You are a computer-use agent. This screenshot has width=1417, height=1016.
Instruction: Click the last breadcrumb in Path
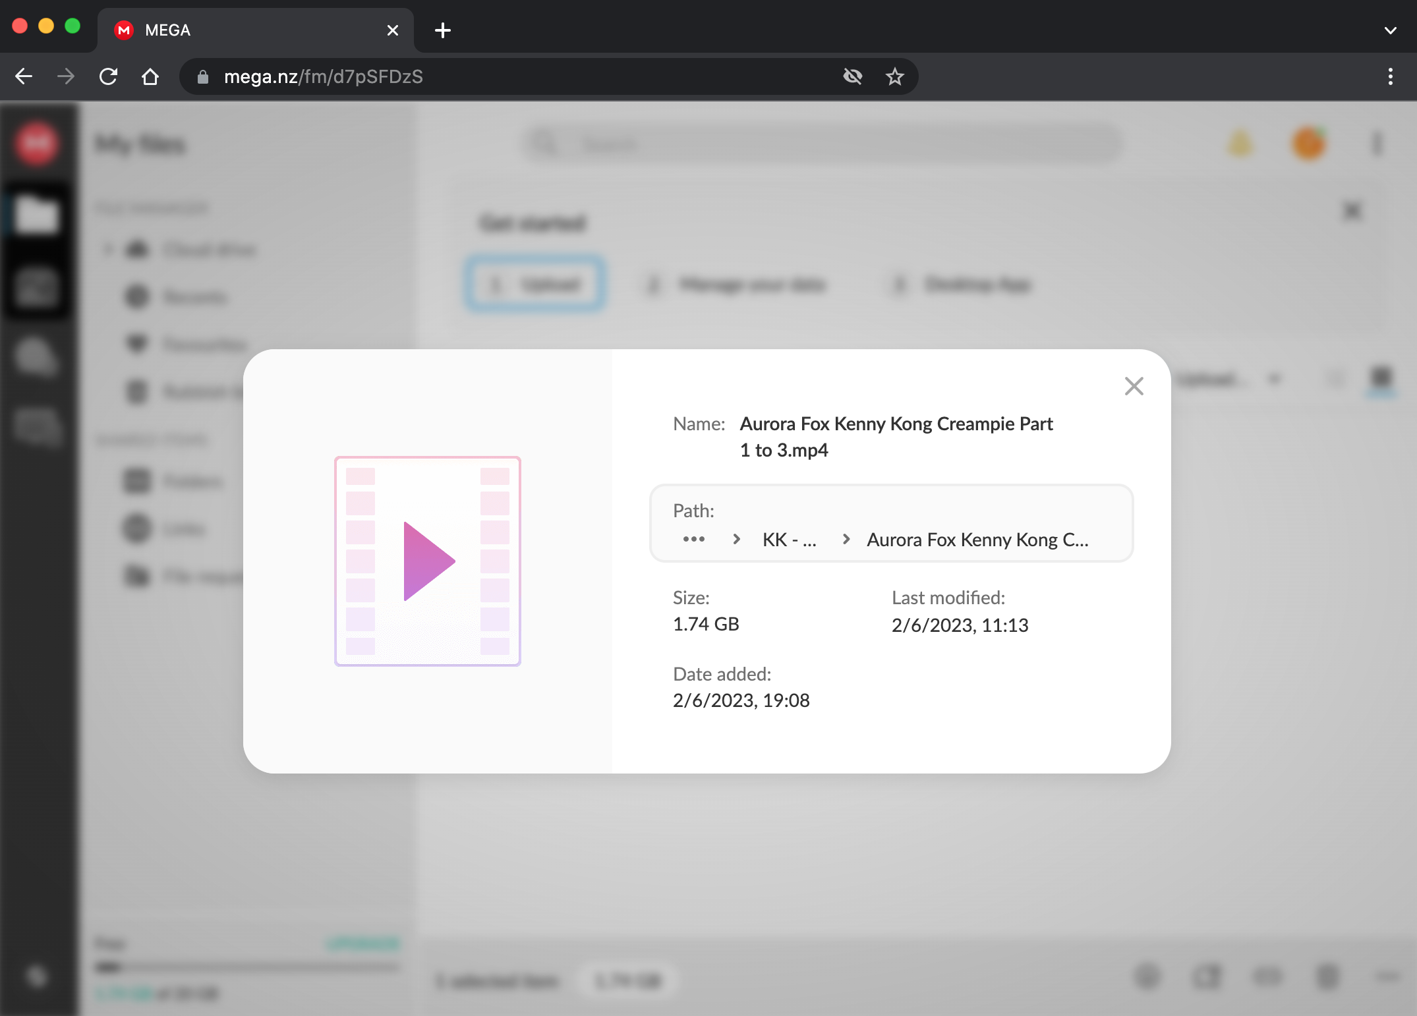point(977,540)
